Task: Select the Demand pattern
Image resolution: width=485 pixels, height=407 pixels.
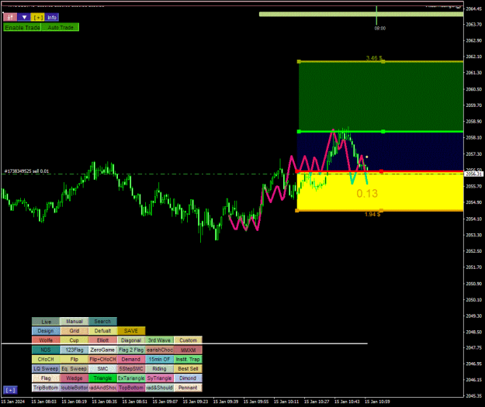Action: pos(131,359)
